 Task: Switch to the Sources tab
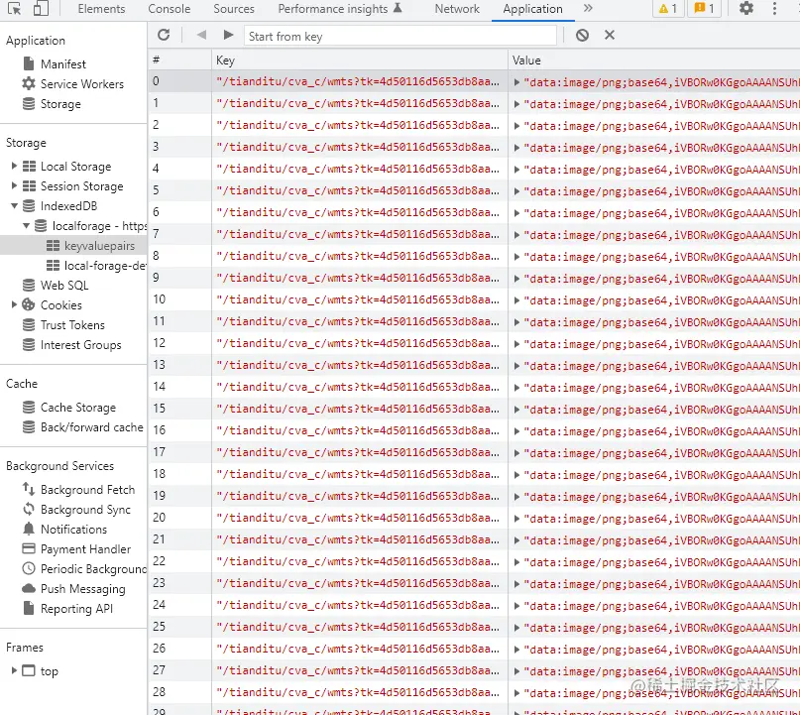pos(234,9)
